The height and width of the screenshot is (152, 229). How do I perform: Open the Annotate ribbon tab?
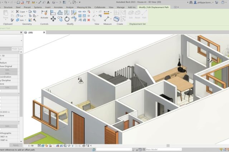click(x=58, y=7)
